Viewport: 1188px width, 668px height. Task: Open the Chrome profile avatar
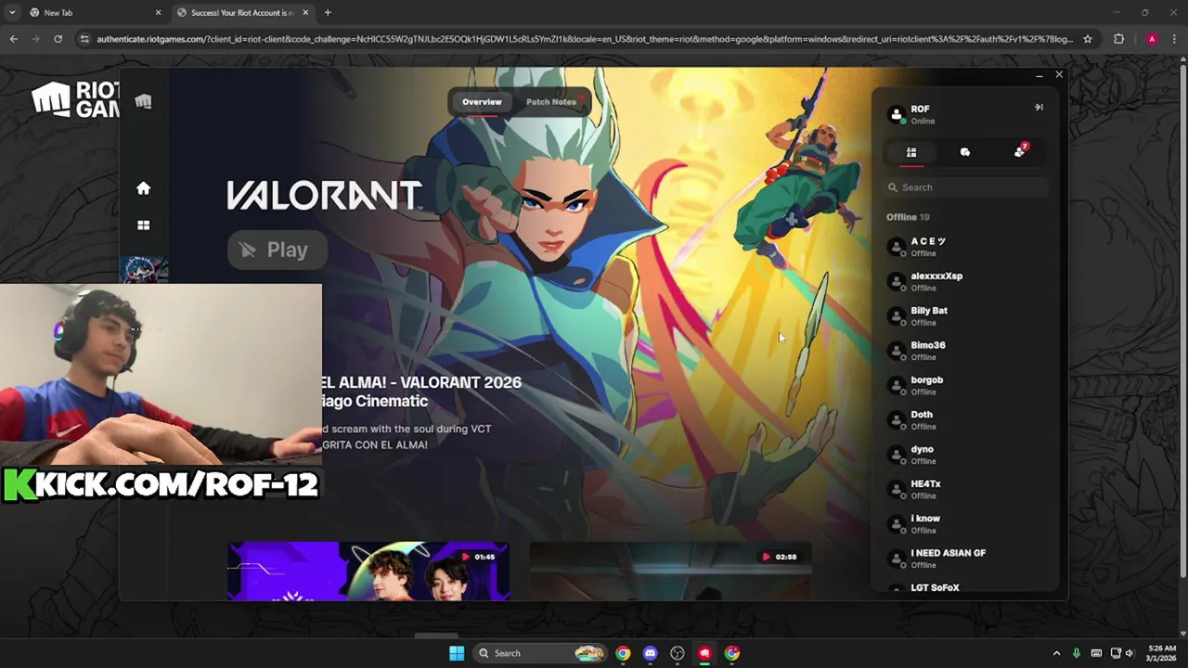point(1152,39)
